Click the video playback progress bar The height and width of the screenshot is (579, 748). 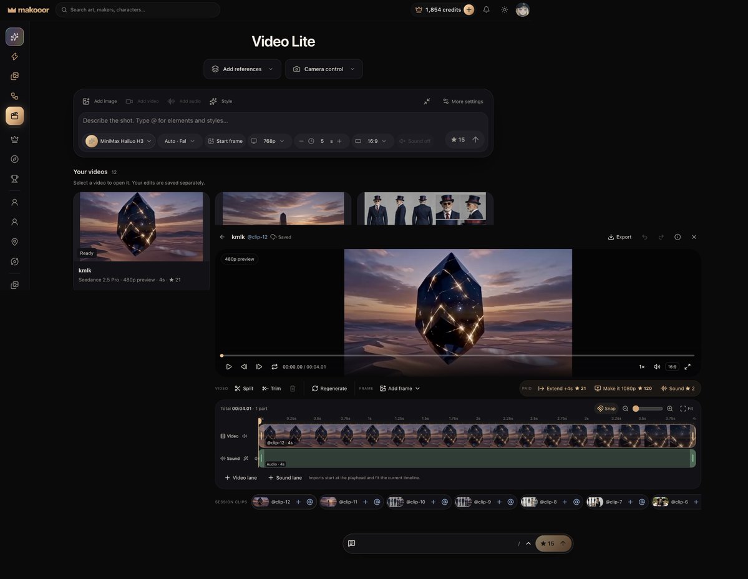pos(458,356)
